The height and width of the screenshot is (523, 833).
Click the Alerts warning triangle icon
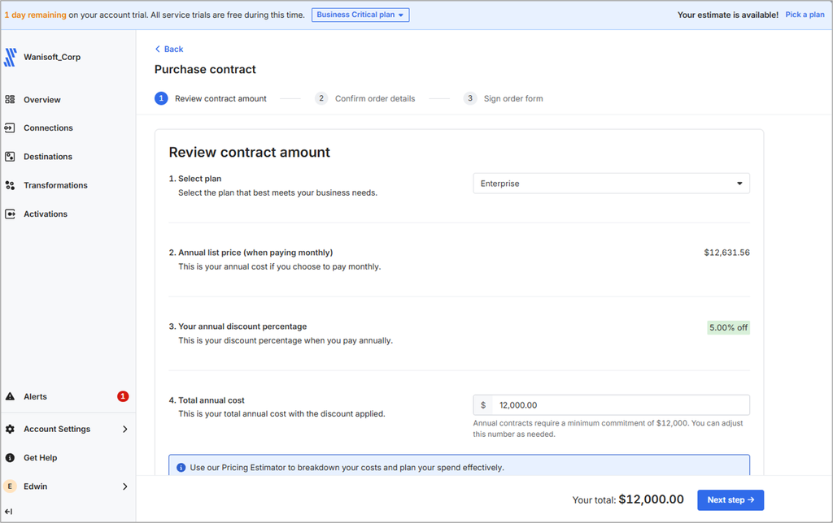coord(10,396)
